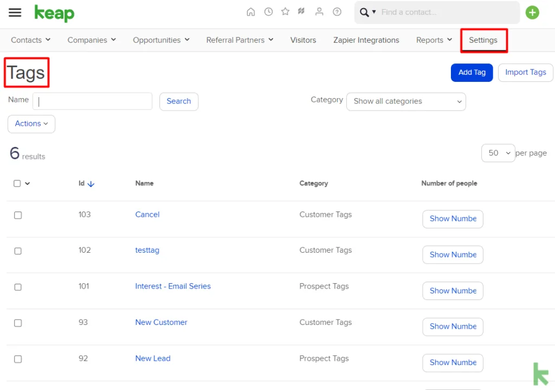The image size is (555, 390).
Task: Open the Settings menu item
Action: pos(483,40)
